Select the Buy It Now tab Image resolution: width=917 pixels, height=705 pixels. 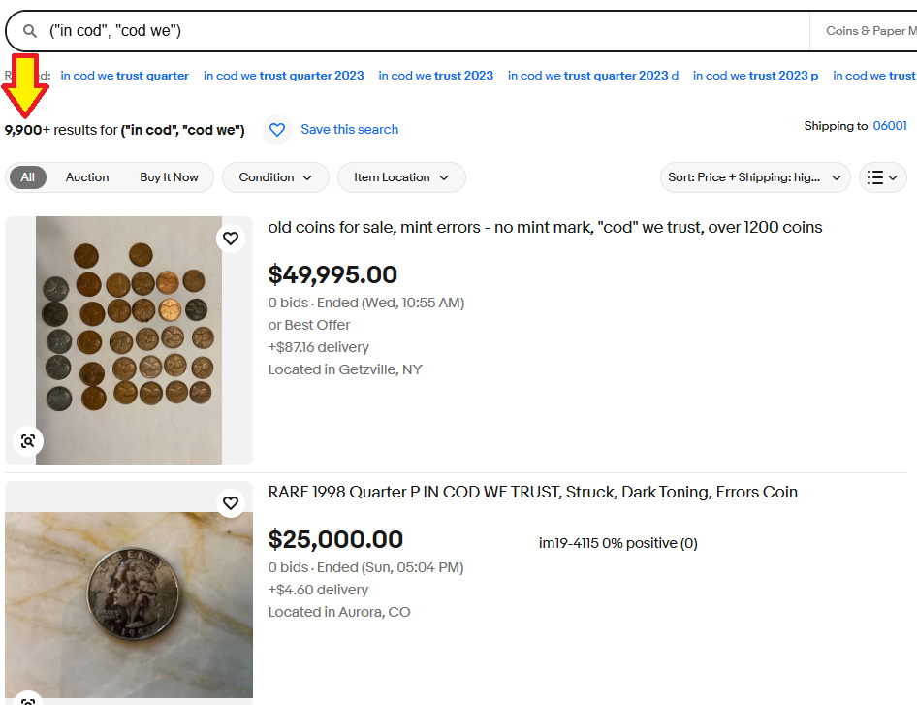[x=169, y=177]
